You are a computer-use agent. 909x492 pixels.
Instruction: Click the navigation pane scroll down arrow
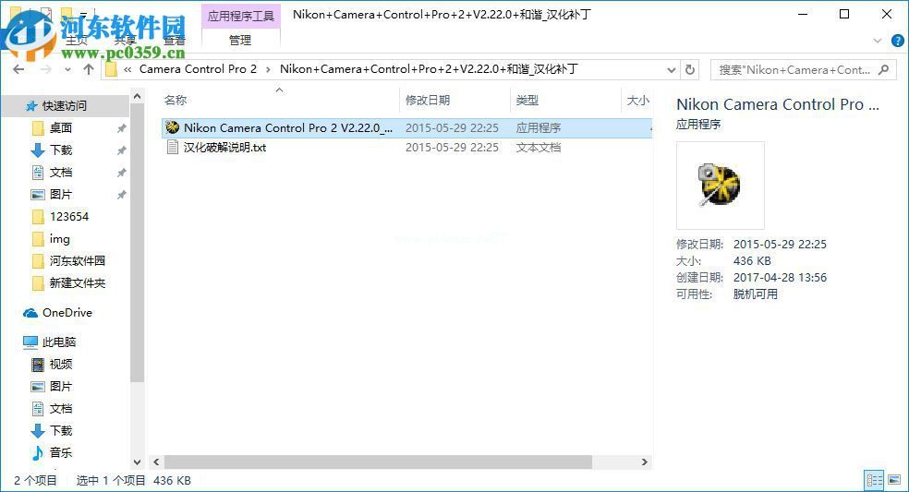pyautogui.click(x=137, y=462)
